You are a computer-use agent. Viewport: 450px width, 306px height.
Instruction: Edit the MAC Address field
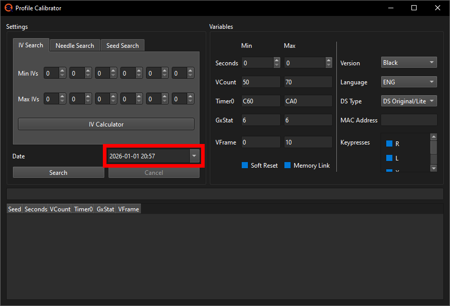tap(409, 120)
